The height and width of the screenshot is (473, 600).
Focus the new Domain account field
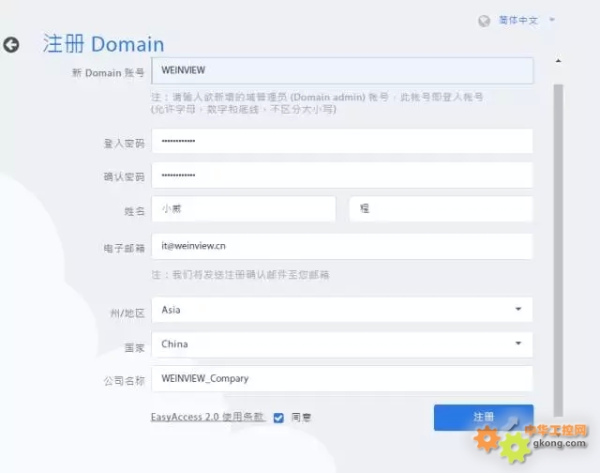coord(342,70)
